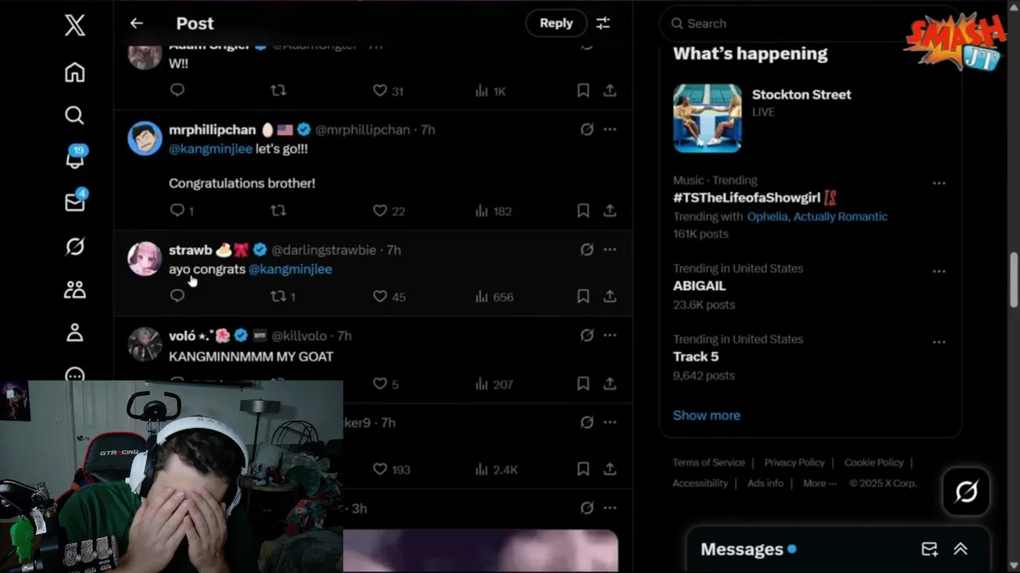Click the Reply button in header
This screenshot has height=573, width=1020.
click(556, 23)
